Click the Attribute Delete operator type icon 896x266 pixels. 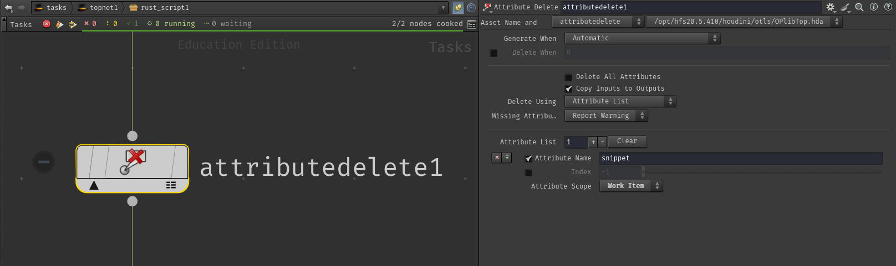[x=487, y=7]
